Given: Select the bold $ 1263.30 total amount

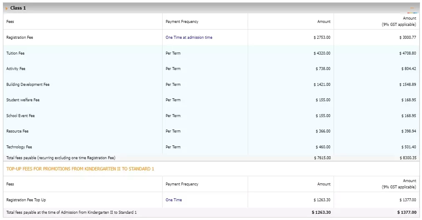Looking at the screenshot, I should [x=321, y=212].
